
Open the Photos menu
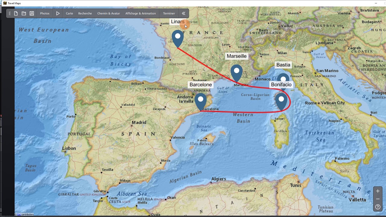(45, 13)
